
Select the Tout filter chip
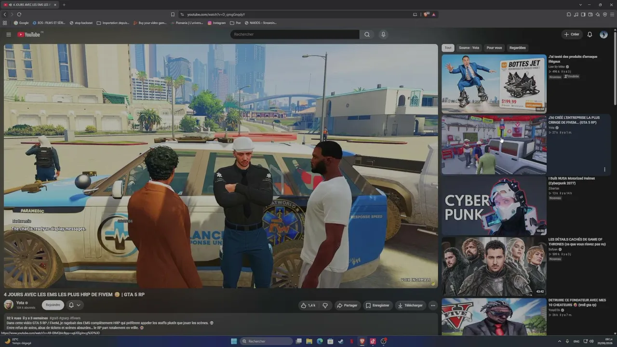tap(448, 48)
